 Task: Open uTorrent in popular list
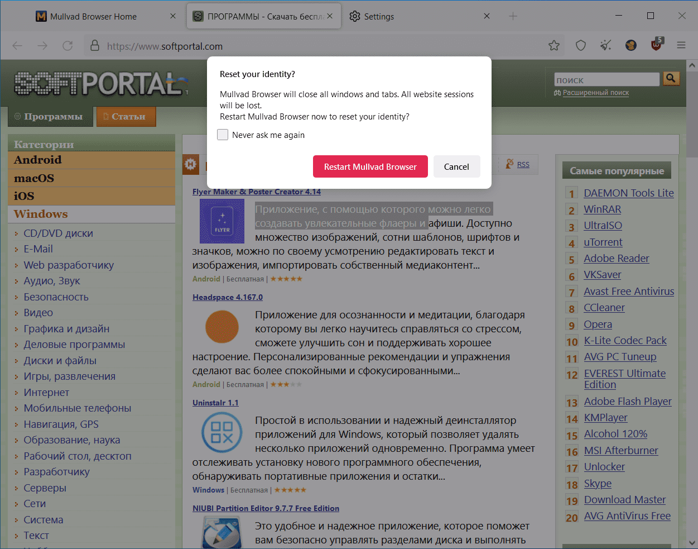(603, 242)
